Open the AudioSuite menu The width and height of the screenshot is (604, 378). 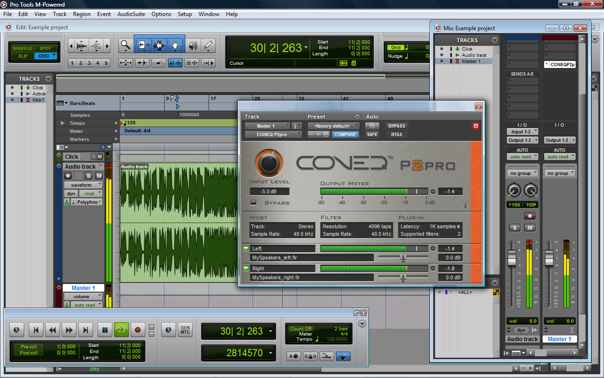[x=131, y=14]
